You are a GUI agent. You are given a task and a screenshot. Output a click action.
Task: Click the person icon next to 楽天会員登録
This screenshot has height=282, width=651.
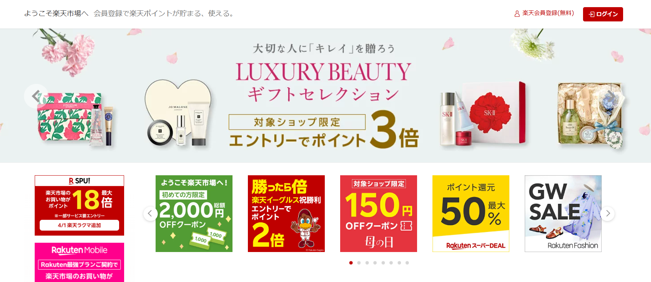click(x=517, y=14)
